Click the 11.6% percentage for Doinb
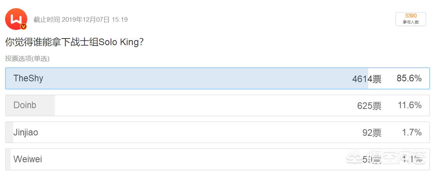 [409, 105]
